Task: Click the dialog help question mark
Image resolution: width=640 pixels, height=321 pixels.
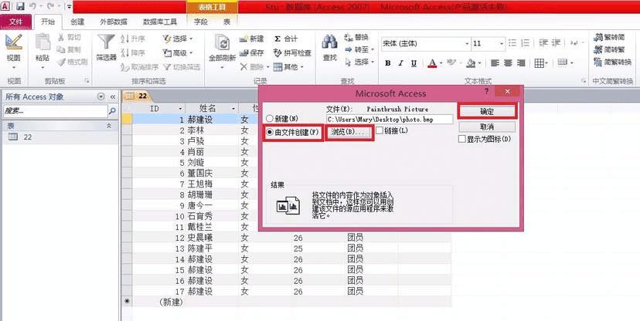Action: tap(486, 91)
